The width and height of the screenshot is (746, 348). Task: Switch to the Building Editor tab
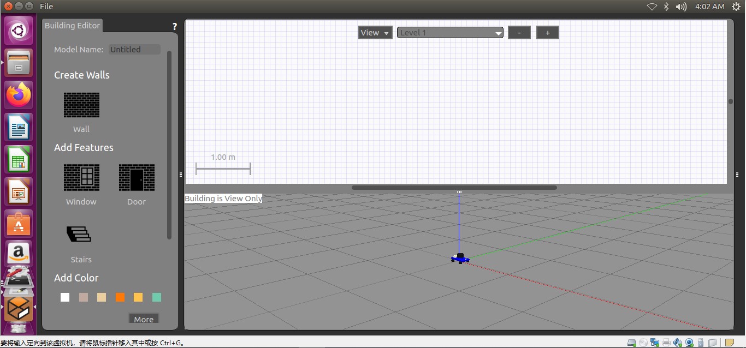tap(72, 26)
